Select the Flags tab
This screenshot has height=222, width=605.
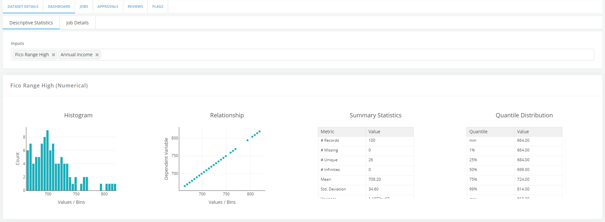(x=158, y=7)
